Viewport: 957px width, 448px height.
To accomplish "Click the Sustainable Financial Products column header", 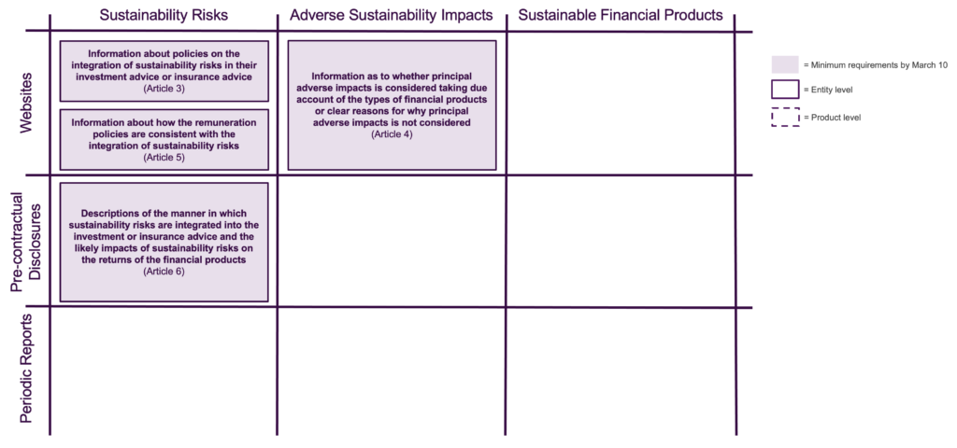I will (621, 15).
